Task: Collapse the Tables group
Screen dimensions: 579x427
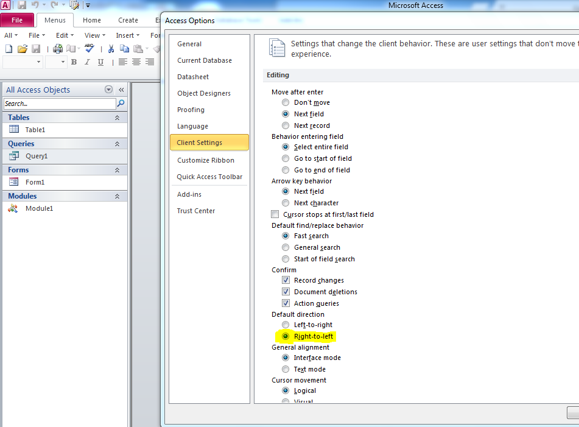Action: click(117, 118)
